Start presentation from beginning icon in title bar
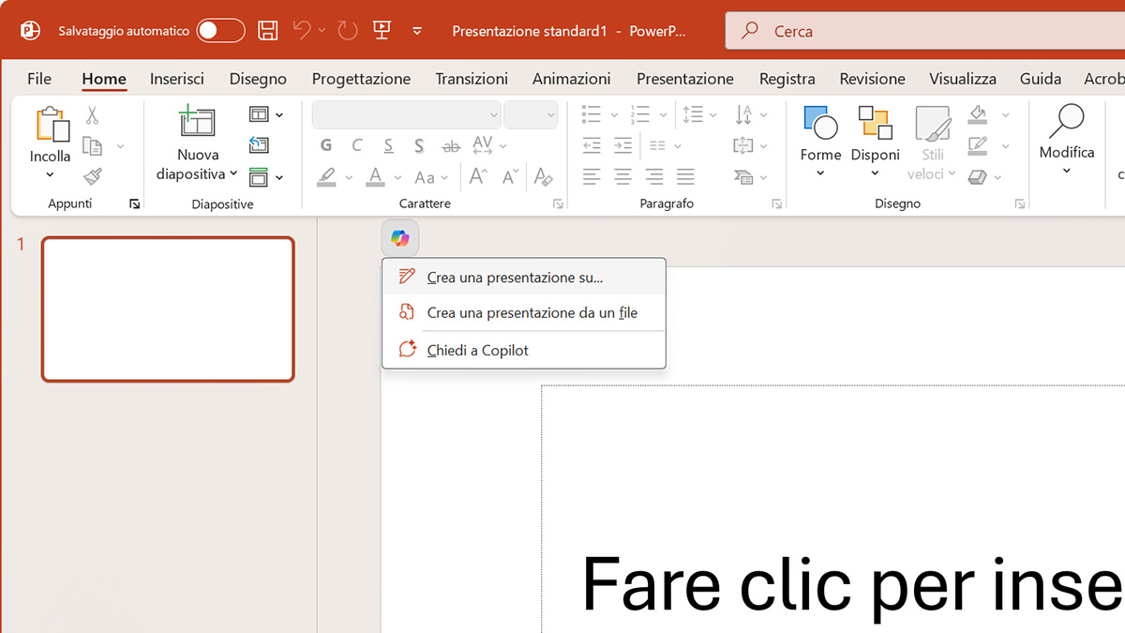Image resolution: width=1125 pixels, height=633 pixels. (382, 30)
